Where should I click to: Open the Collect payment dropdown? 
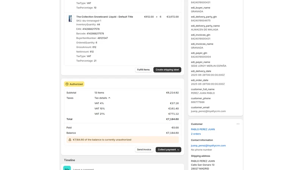coord(168,150)
